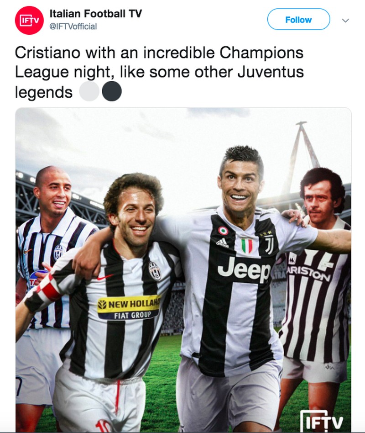This screenshot has height=433, width=365.
Task: Click the @IFTVofficial handle
Action: 73,26
